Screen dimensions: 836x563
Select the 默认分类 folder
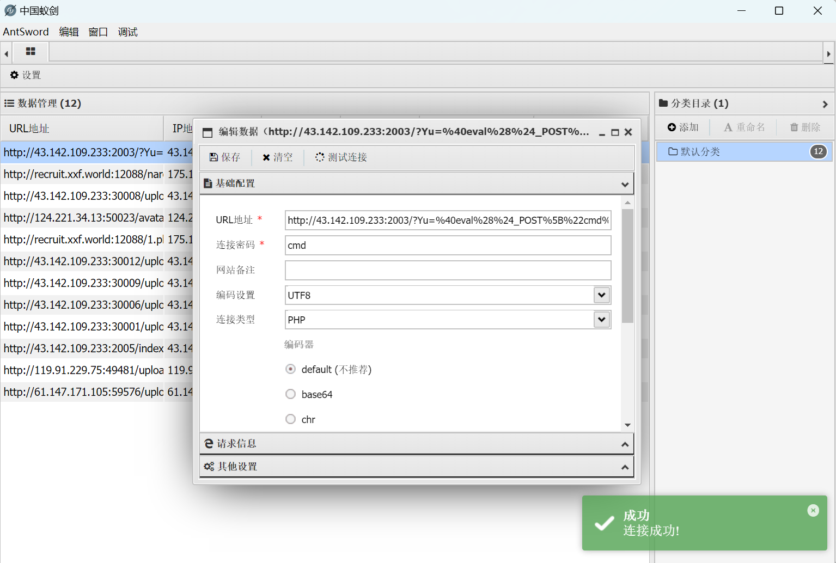click(x=744, y=151)
